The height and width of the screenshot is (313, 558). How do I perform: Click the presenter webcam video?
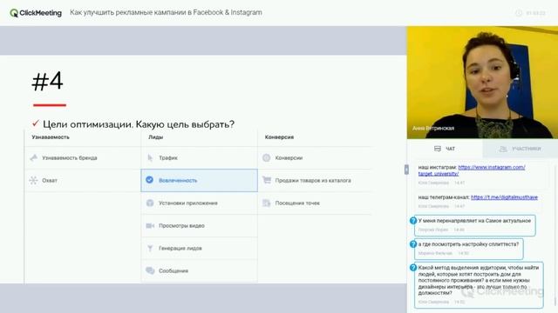(482, 83)
